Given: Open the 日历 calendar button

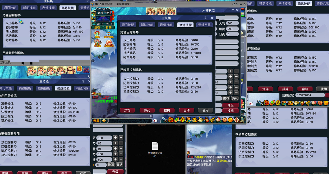Looking at the screenshot, I should (x=109, y=28).
